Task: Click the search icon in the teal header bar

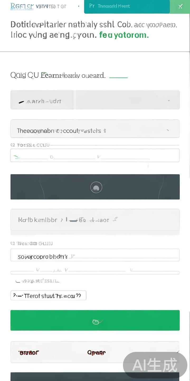Action: (92, 6)
